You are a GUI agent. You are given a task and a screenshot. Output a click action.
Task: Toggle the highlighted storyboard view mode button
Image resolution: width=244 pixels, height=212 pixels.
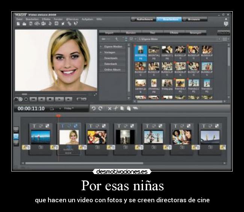16,137
